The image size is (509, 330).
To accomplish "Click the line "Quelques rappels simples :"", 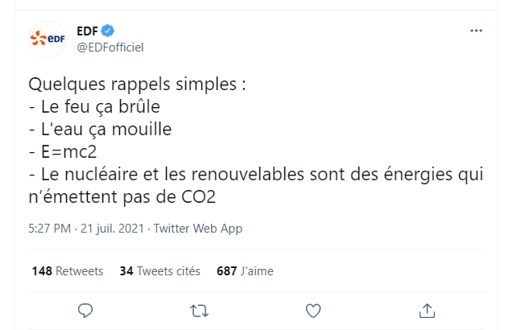I will pyautogui.click(x=136, y=84).
